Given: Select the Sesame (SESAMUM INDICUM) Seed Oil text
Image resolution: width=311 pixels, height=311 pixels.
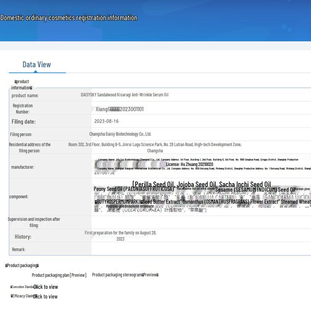Looking at the screenshot, I should pyautogui.click(x=255, y=189).
